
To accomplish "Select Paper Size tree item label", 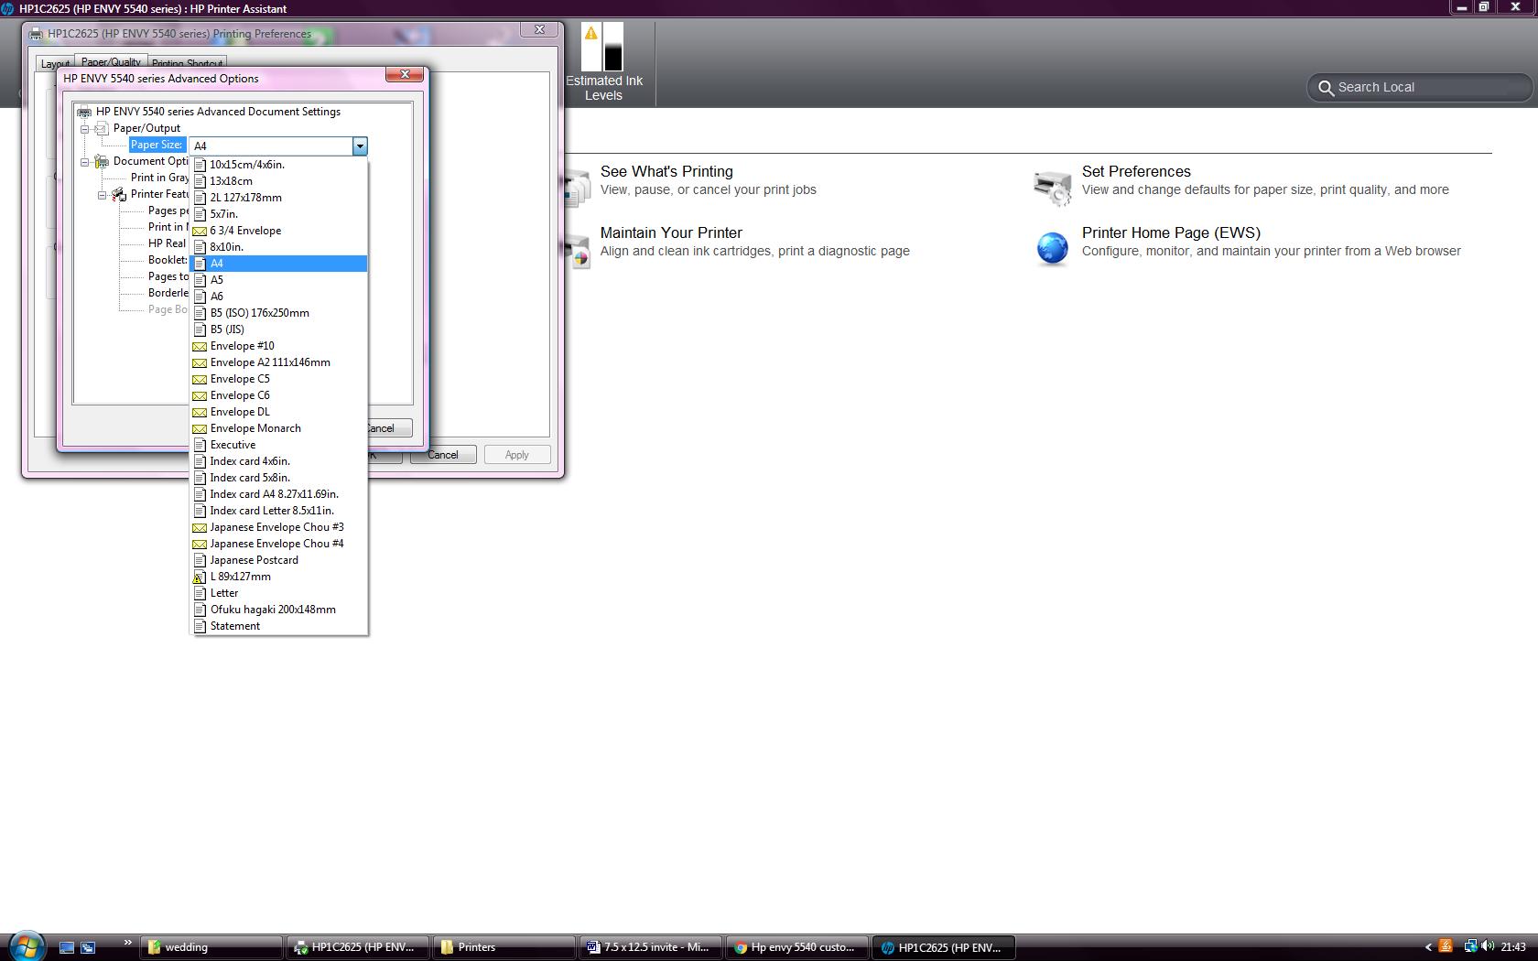I will (x=157, y=145).
